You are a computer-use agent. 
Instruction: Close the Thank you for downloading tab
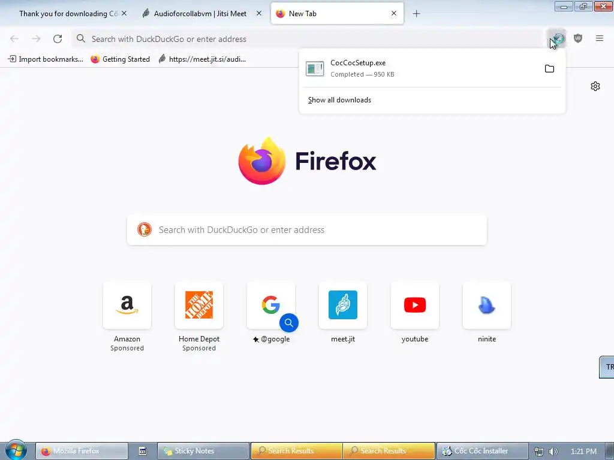(x=124, y=13)
